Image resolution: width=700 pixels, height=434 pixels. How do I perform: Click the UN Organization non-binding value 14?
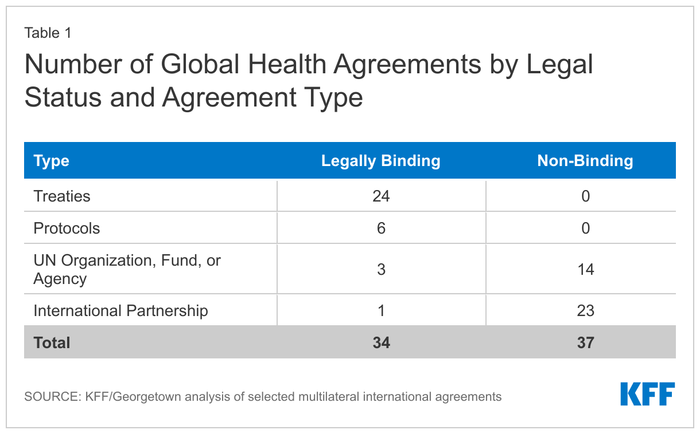pos(585,270)
